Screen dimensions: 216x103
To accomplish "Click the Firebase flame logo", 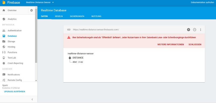I will click(x=4, y=2).
